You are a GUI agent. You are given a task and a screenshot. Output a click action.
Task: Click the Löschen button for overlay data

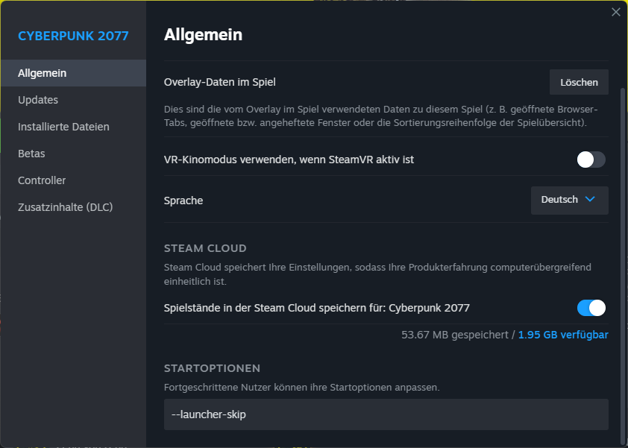click(579, 82)
